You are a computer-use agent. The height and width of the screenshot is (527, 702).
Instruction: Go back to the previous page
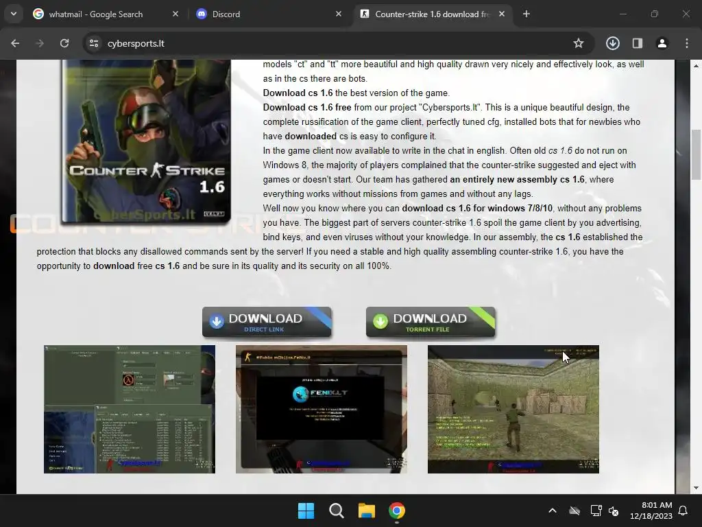tap(15, 43)
